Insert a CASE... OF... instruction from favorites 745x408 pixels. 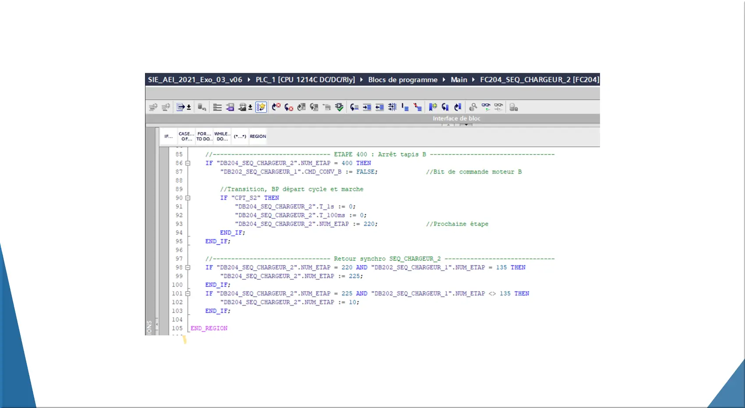pos(186,137)
